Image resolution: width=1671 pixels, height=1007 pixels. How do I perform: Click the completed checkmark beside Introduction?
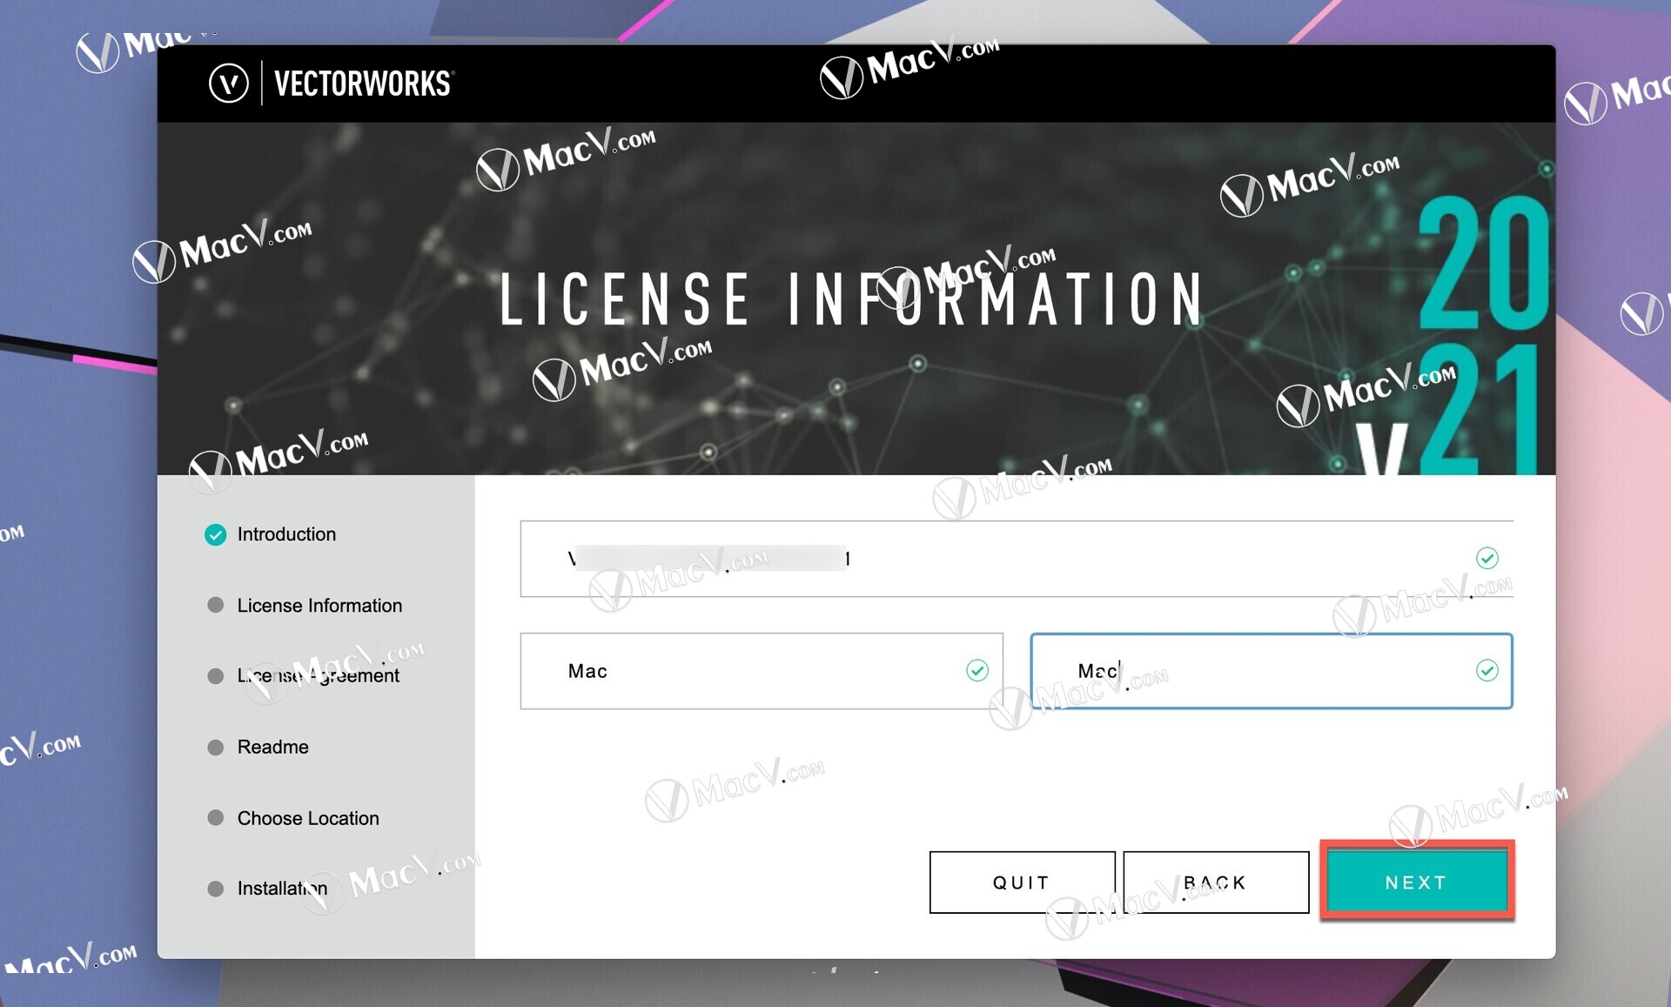(x=215, y=534)
